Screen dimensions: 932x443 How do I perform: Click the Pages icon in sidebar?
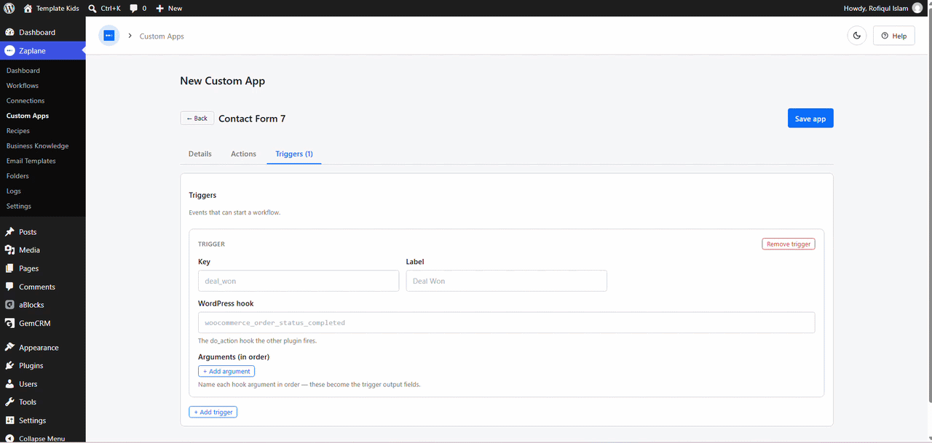[x=9, y=268]
